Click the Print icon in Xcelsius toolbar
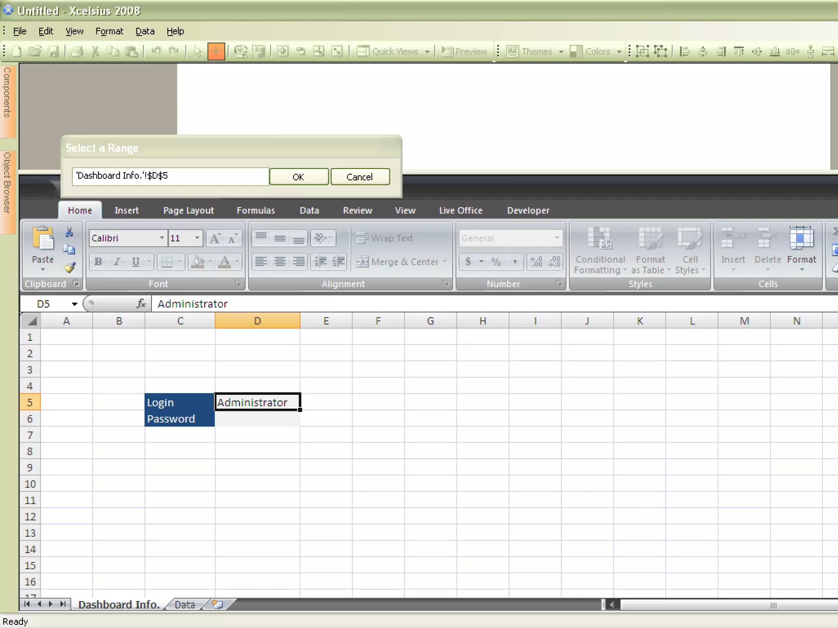Image resolution: width=838 pixels, height=628 pixels. click(77, 52)
